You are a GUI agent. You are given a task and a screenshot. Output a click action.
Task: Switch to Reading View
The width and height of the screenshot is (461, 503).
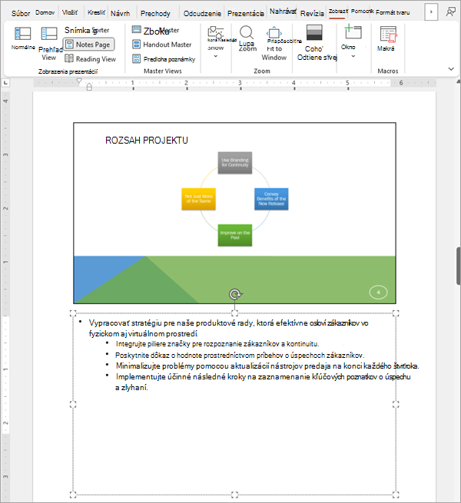tap(90, 59)
